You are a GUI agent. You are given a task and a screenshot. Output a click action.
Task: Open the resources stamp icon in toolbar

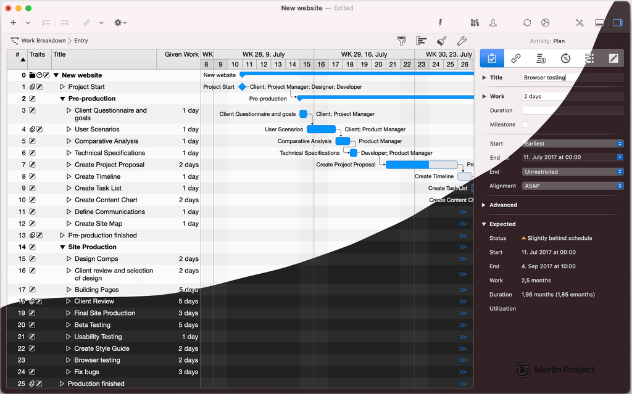[x=493, y=23]
